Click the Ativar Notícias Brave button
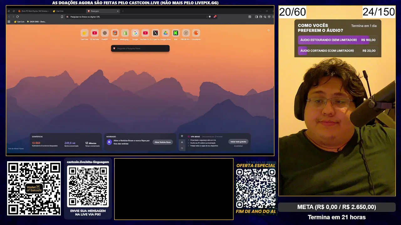Screen dimensions: 401x225 [163, 142]
